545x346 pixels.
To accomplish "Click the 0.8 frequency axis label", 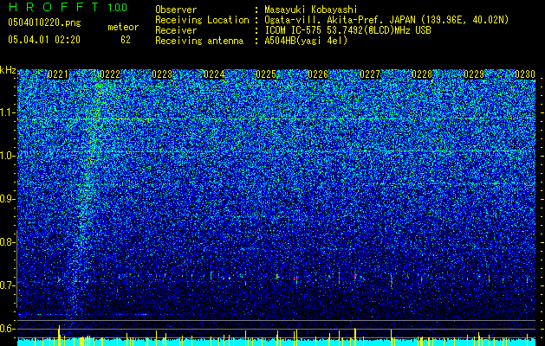I will [x=7, y=242].
